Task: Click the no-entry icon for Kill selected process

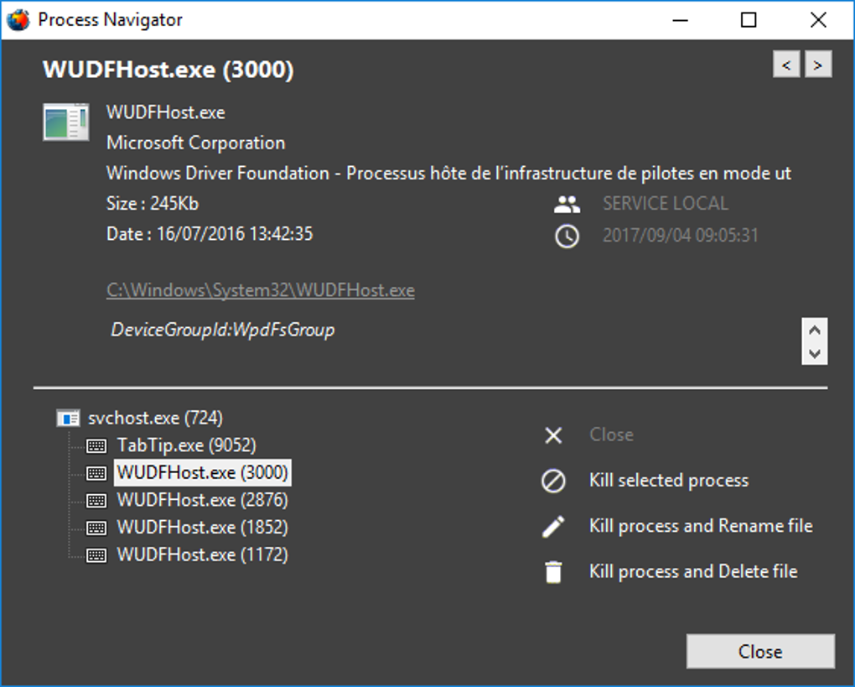Action: click(553, 481)
